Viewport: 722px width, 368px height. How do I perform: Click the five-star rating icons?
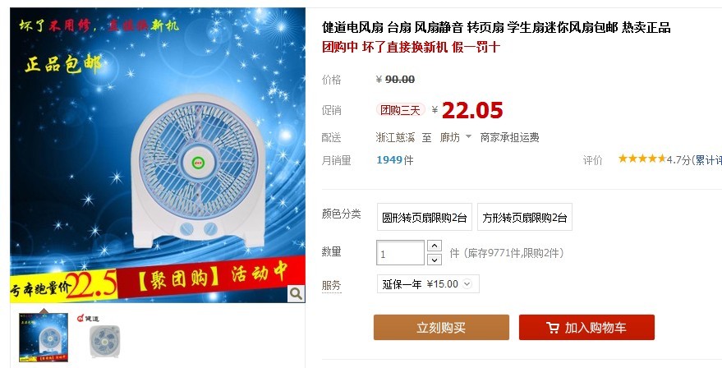(642, 159)
